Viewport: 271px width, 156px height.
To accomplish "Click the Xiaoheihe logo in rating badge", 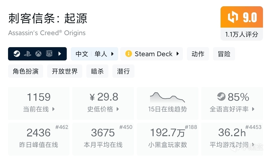I will pyautogui.click(x=232, y=17).
